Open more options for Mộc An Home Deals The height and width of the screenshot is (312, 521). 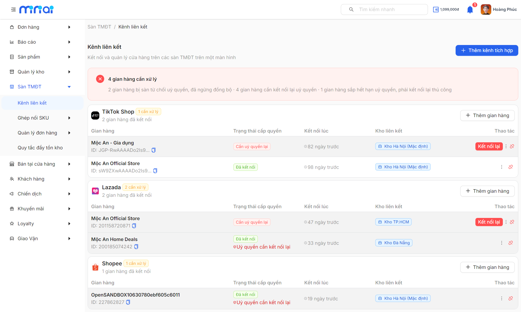(x=501, y=243)
